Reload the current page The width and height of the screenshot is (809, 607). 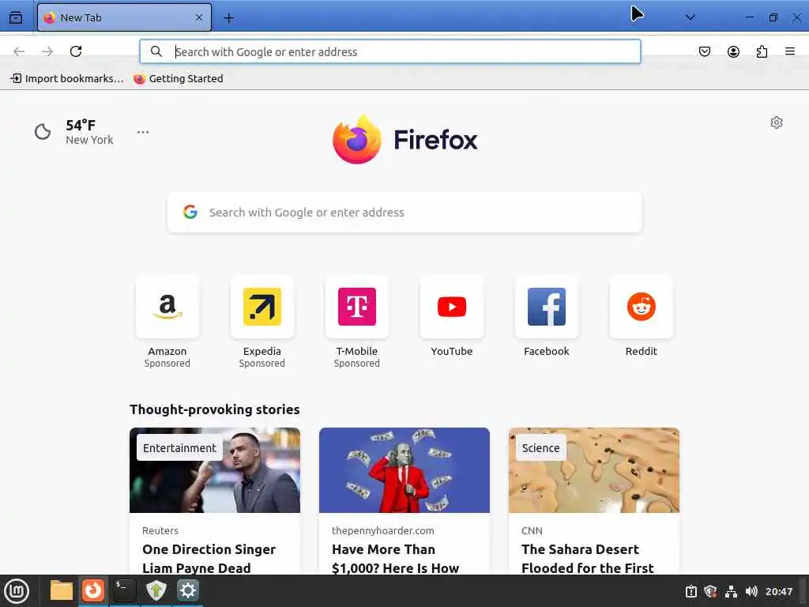76,51
